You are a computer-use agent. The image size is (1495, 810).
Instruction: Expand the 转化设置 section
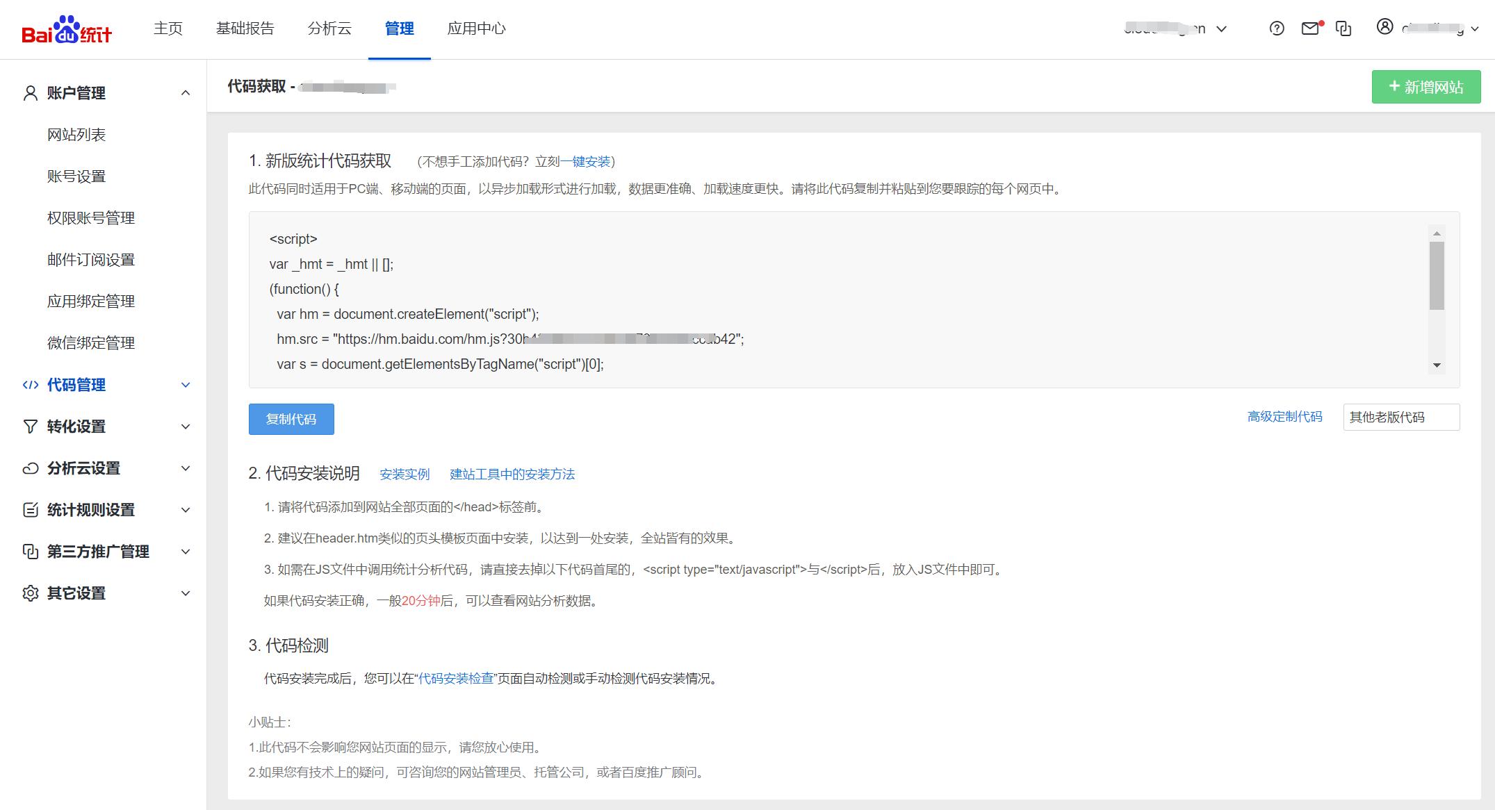coord(184,426)
